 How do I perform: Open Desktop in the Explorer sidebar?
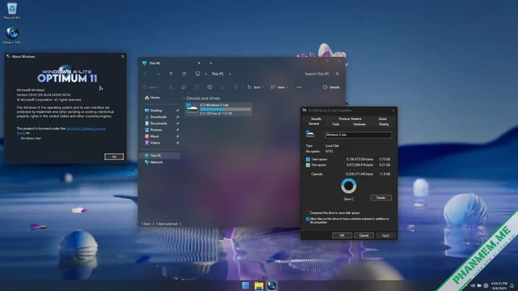click(x=153, y=110)
